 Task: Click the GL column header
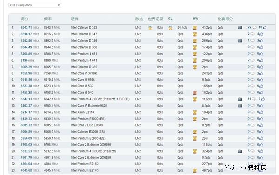170,19
